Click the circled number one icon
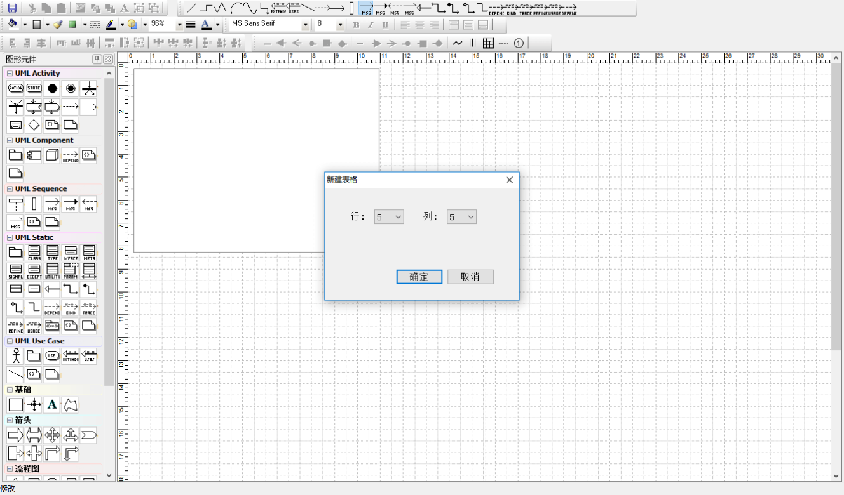Image resolution: width=844 pixels, height=495 pixels. tap(519, 43)
